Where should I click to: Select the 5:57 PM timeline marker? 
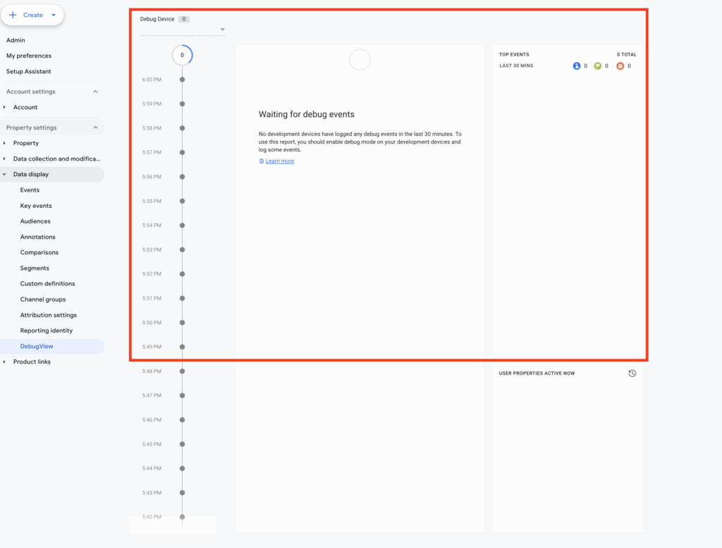point(183,152)
